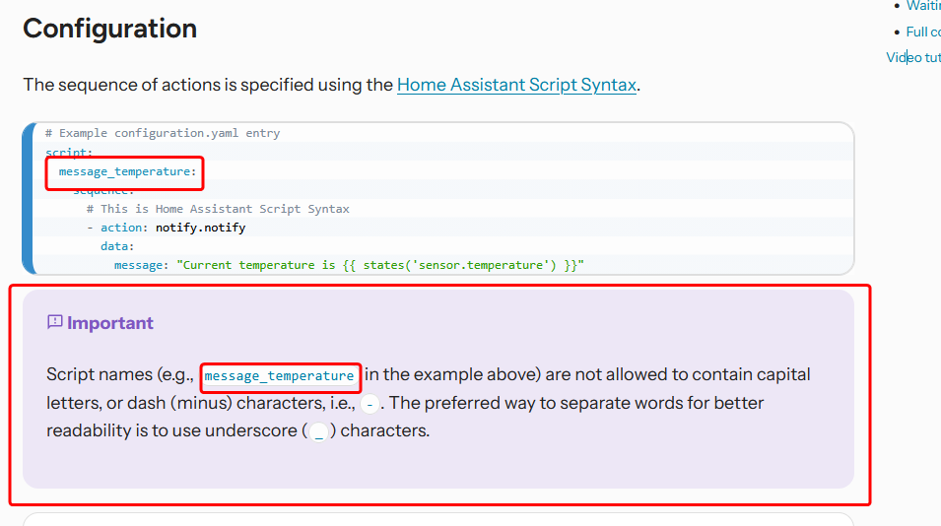Click the Important callout speech-bubble icon

[55, 322]
